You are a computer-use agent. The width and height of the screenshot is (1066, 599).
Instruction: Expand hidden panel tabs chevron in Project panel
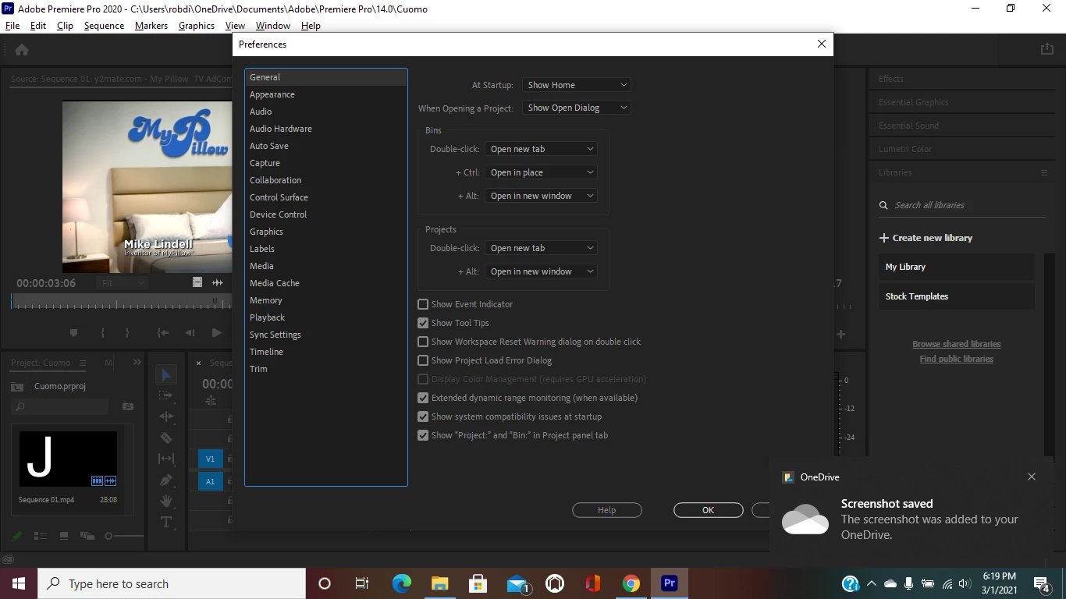click(137, 363)
